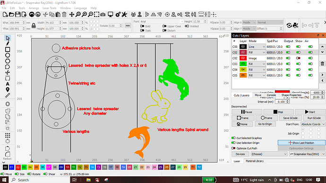Click the Open Project folder icon
This screenshot has height=183, width=326.
(x=12, y=14)
